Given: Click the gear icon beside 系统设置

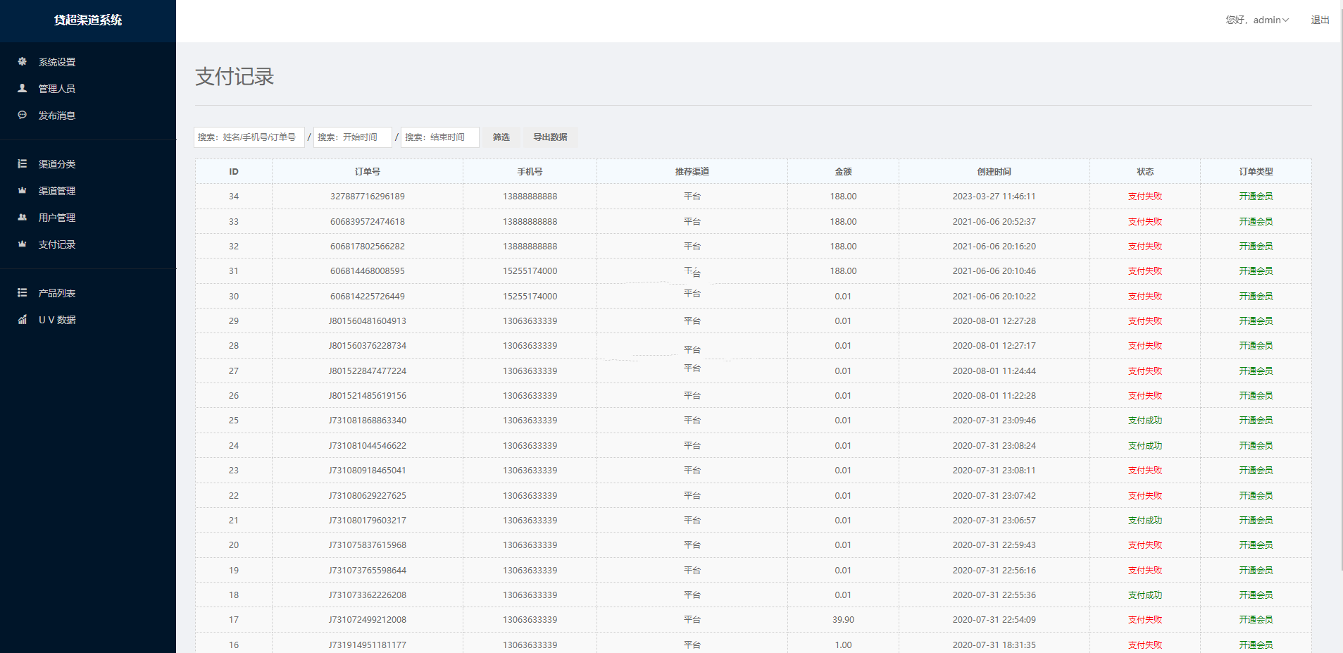Looking at the screenshot, I should (23, 62).
